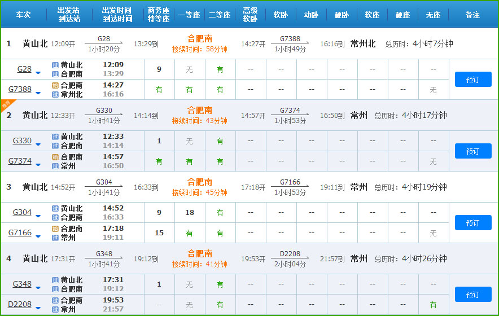The image size is (499, 316).
Task: Open train G330 link
Action: (x=23, y=141)
